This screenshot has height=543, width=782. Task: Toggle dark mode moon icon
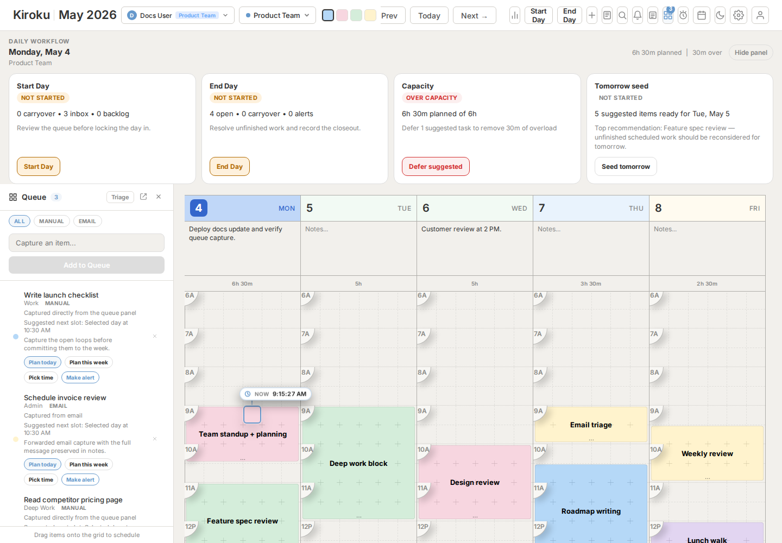(720, 15)
